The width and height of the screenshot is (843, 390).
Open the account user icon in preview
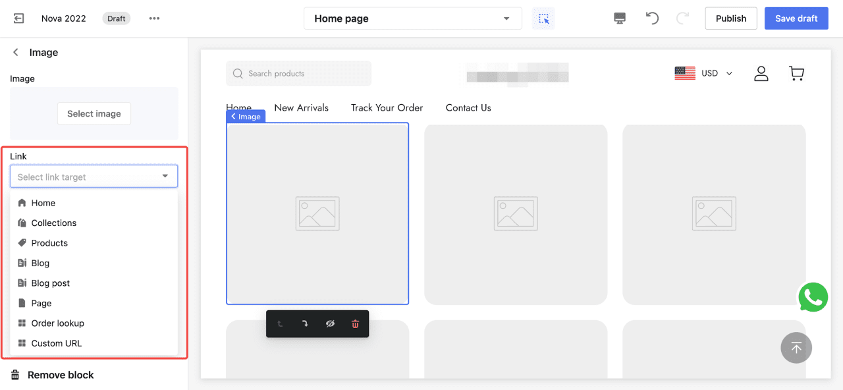[x=761, y=73]
